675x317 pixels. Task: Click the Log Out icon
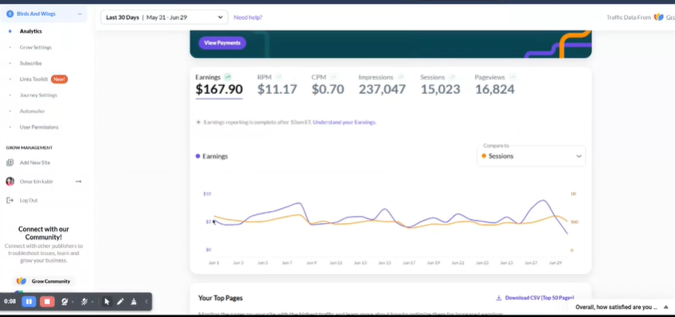pyautogui.click(x=10, y=200)
